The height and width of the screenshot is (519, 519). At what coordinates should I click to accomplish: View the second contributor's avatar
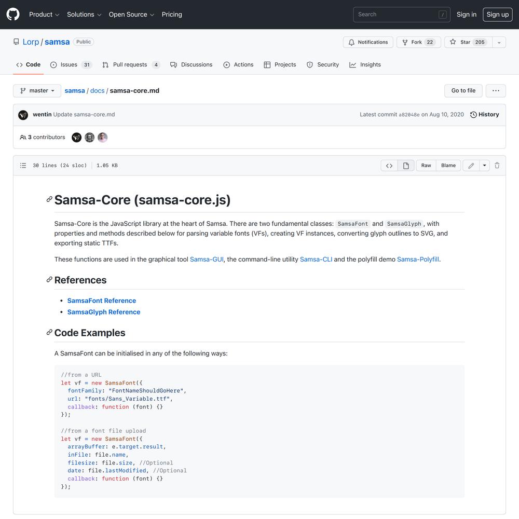coord(89,138)
